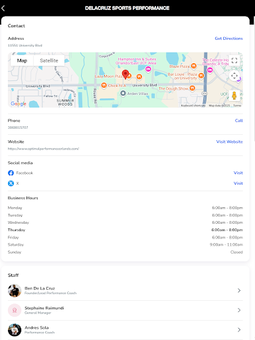Switch map to Satellite view
255x340 pixels.
[49, 60]
